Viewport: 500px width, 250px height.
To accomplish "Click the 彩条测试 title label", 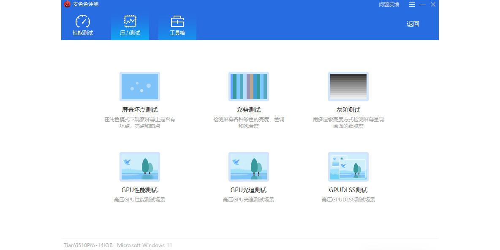I will (x=248, y=110).
